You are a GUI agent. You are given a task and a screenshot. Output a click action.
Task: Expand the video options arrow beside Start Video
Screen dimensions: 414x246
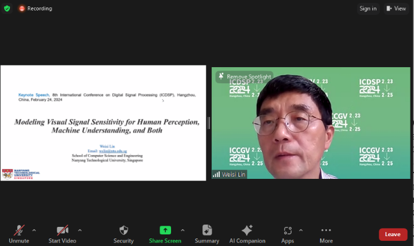pos(79,230)
